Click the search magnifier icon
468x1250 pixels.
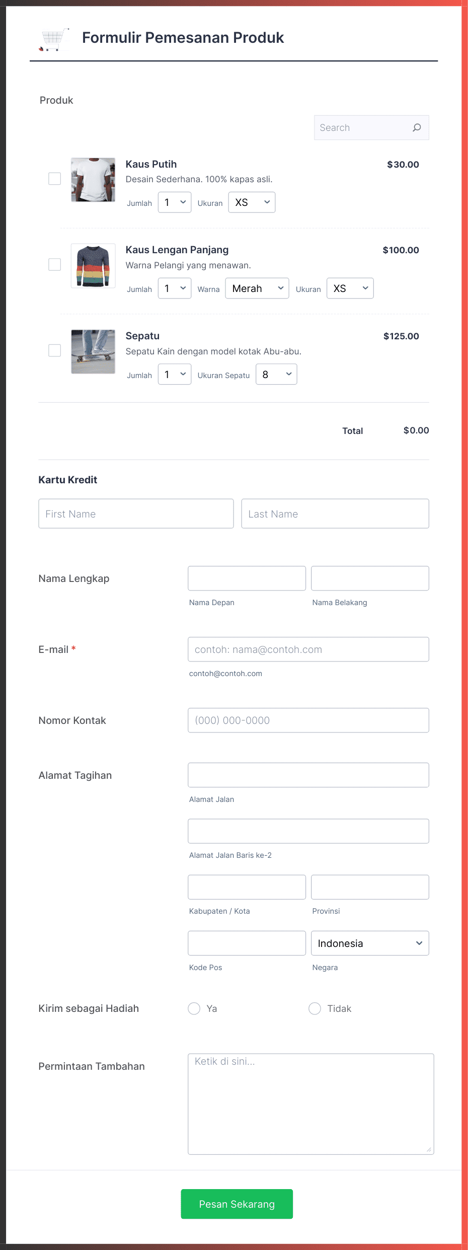417,127
